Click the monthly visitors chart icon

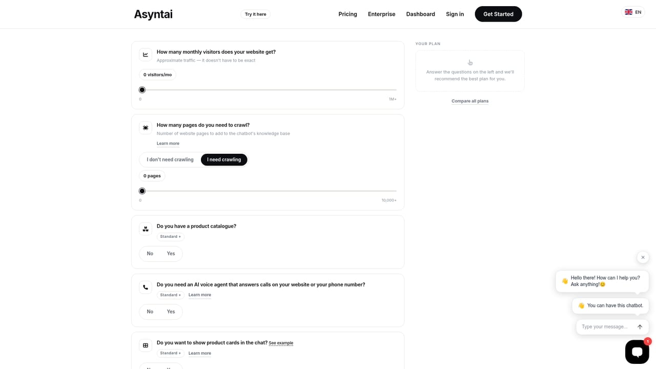pyautogui.click(x=146, y=55)
